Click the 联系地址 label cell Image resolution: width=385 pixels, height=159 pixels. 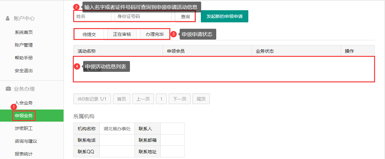pos(148,152)
